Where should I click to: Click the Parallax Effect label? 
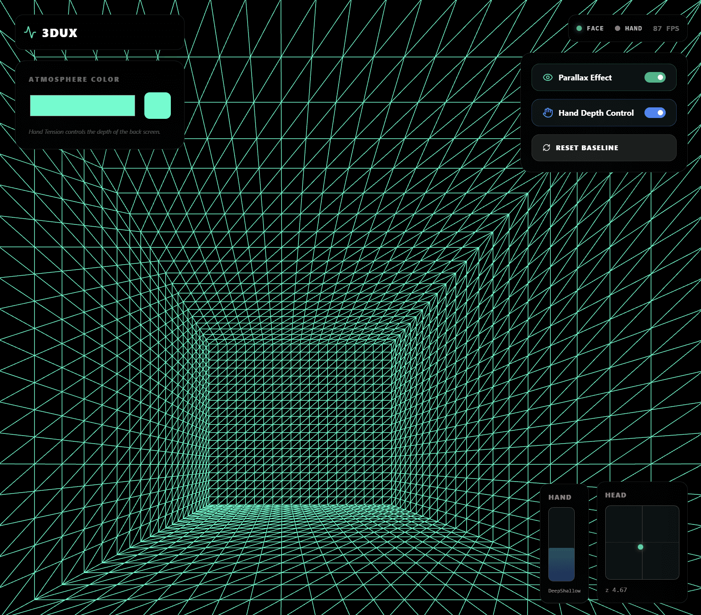(585, 77)
